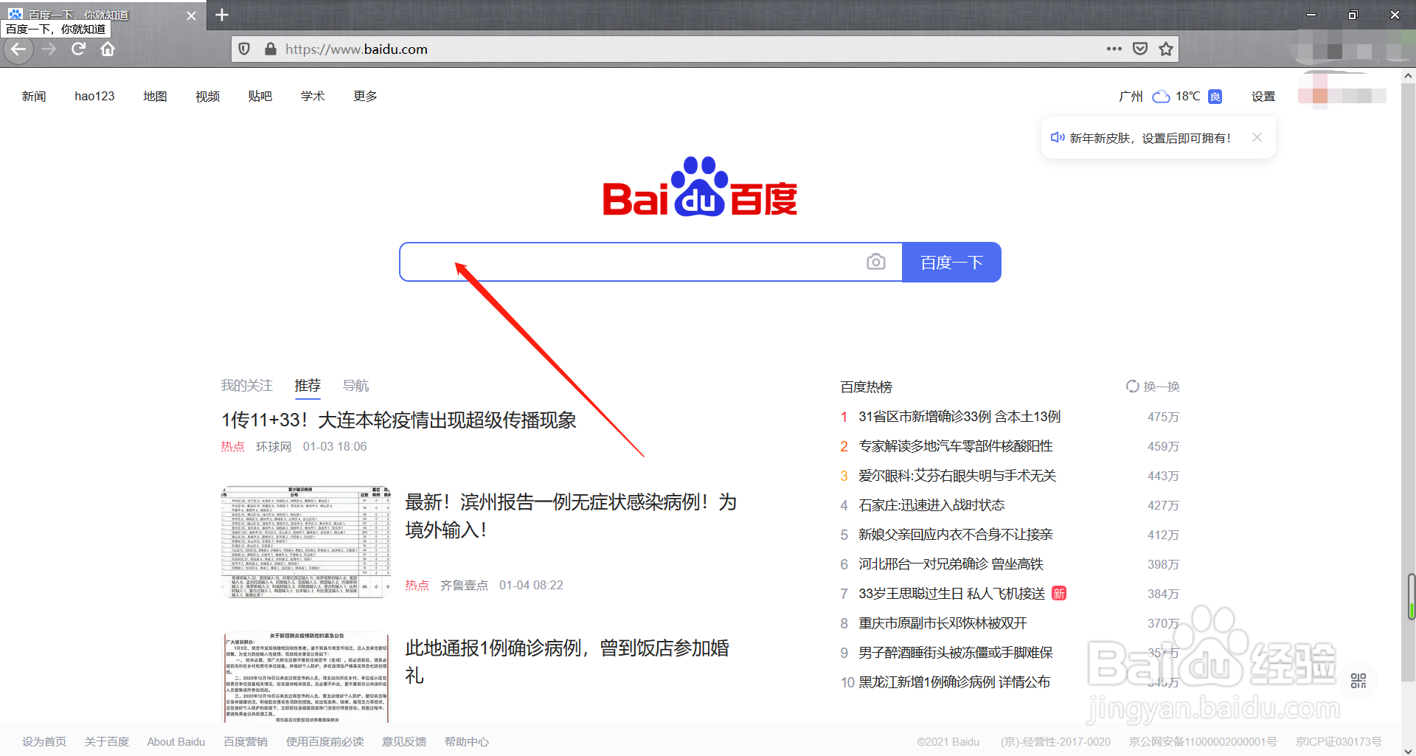Click the 换一换 text link

coord(1162,386)
